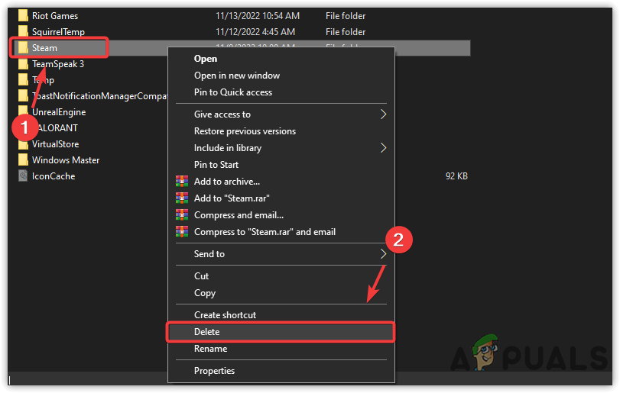The height and width of the screenshot is (393, 620).
Task: Select the Windows Master folder name
Action: coord(66,160)
